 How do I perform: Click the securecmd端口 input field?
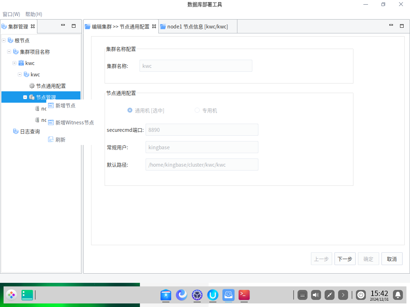coord(201,130)
